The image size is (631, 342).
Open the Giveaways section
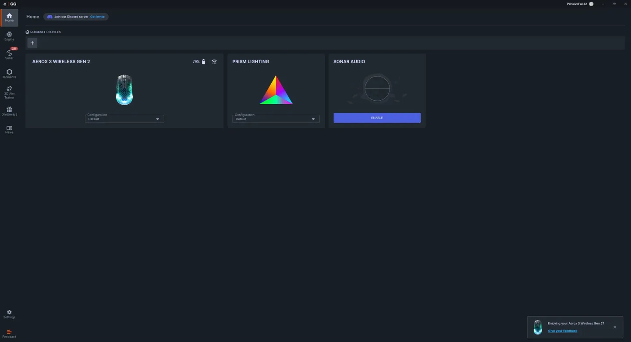(9, 111)
